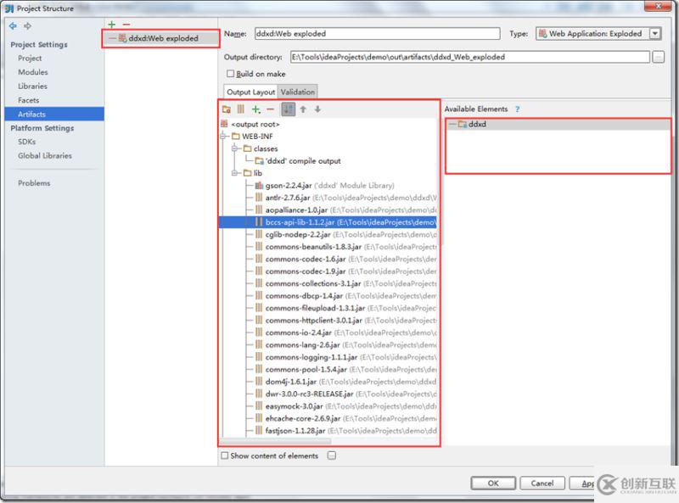Select commons-logging-1.1.1.jar
This screenshot has height=503, width=679.
[311, 357]
